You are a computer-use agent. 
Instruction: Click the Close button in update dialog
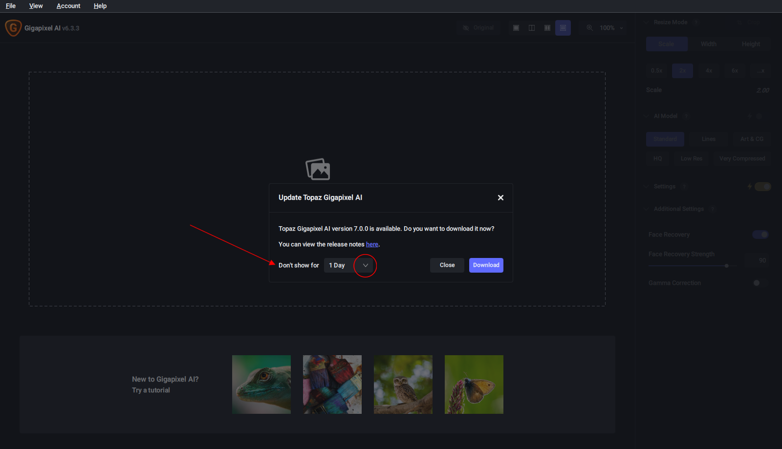447,265
